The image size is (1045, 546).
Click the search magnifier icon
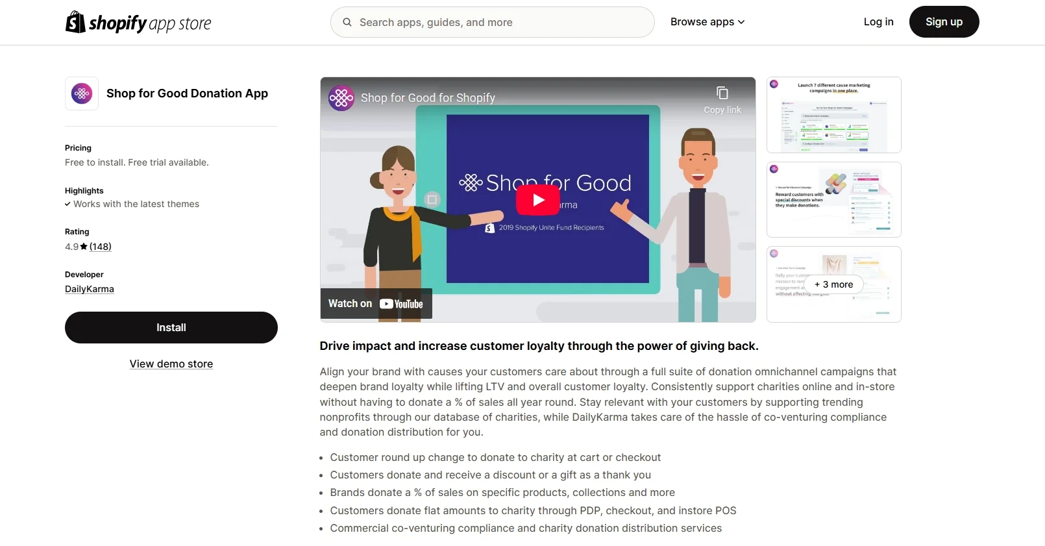pos(347,22)
